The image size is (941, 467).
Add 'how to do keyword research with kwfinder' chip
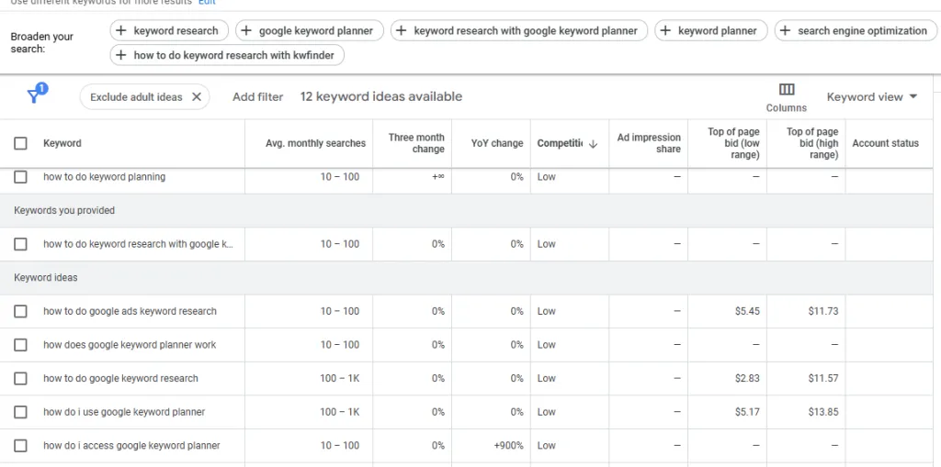click(227, 55)
